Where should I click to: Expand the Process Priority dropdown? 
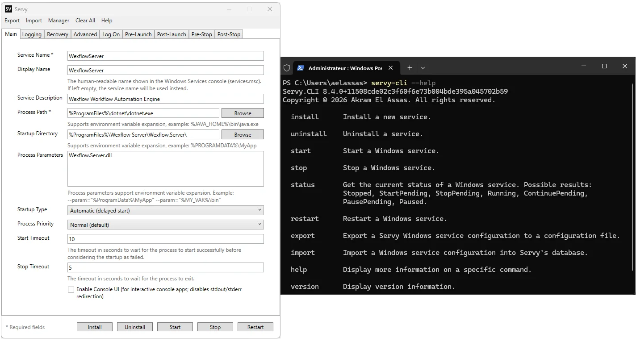166,225
